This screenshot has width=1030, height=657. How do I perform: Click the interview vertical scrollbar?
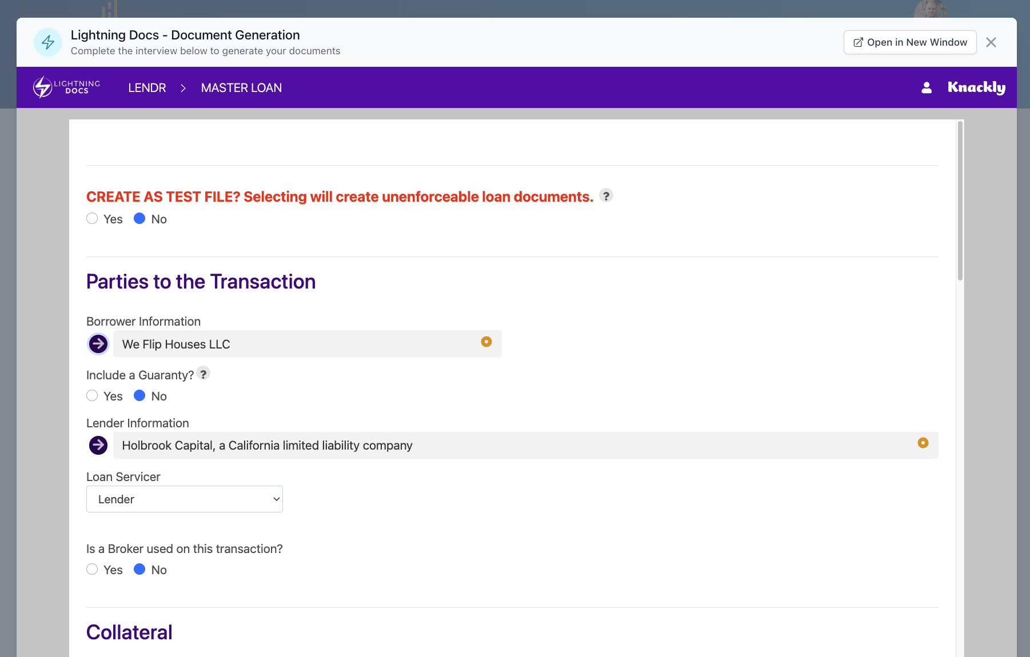click(x=960, y=201)
